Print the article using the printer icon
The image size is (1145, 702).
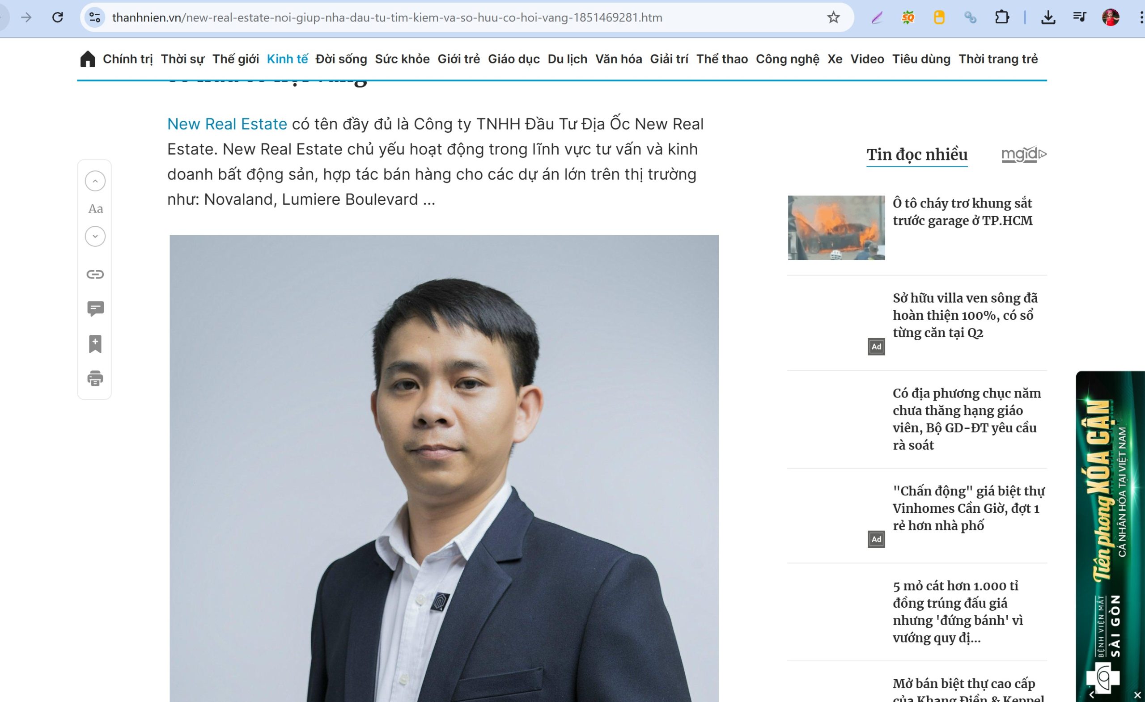tap(95, 378)
